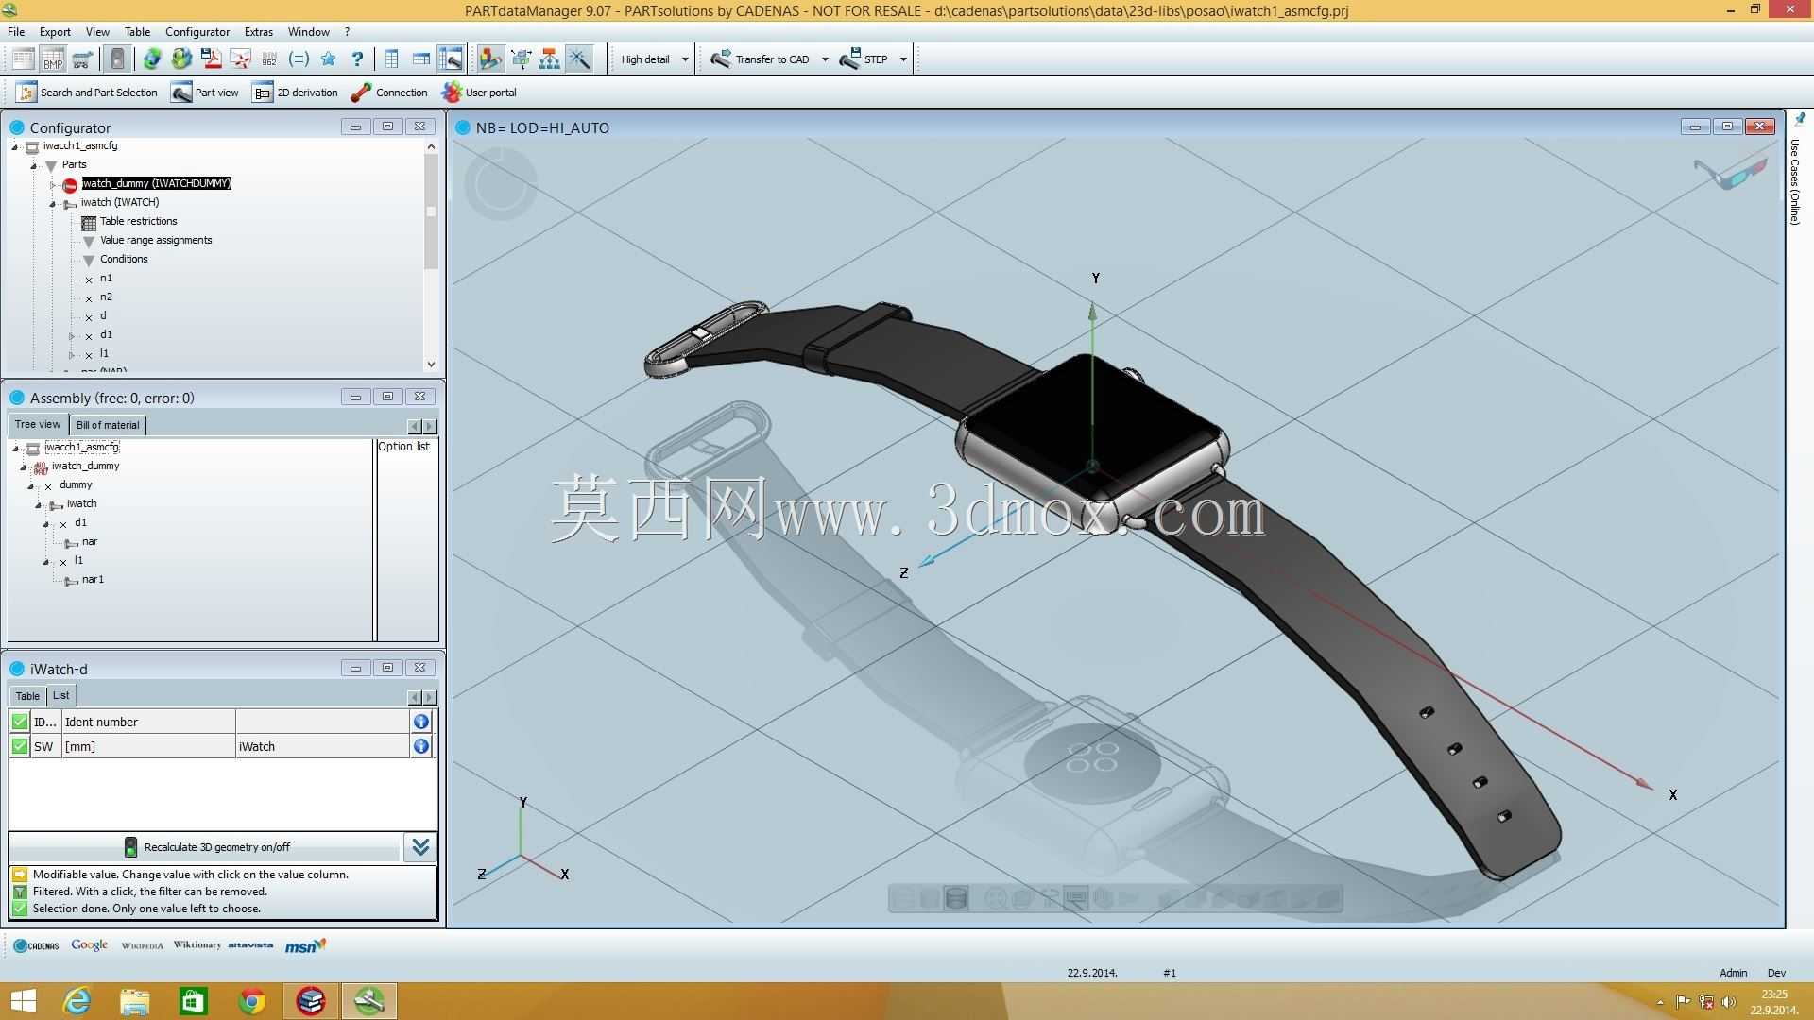Switch to the Table tab in iWatch-d

pyautogui.click(x=27, y=696)
